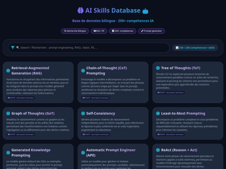Image resolution: width=226 pixels, height=169 pixels.
Task: Click the description starting "Le modèle génère d'abord"
Action: (34, 164)
